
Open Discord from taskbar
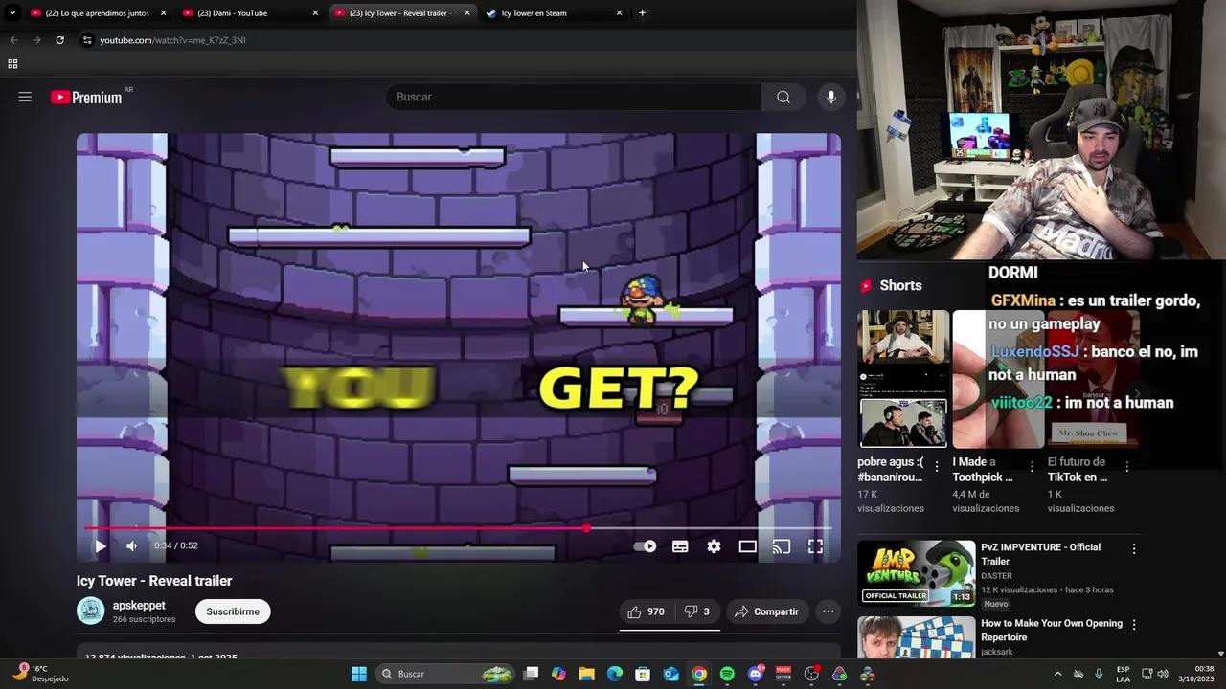tap(756, 674)
